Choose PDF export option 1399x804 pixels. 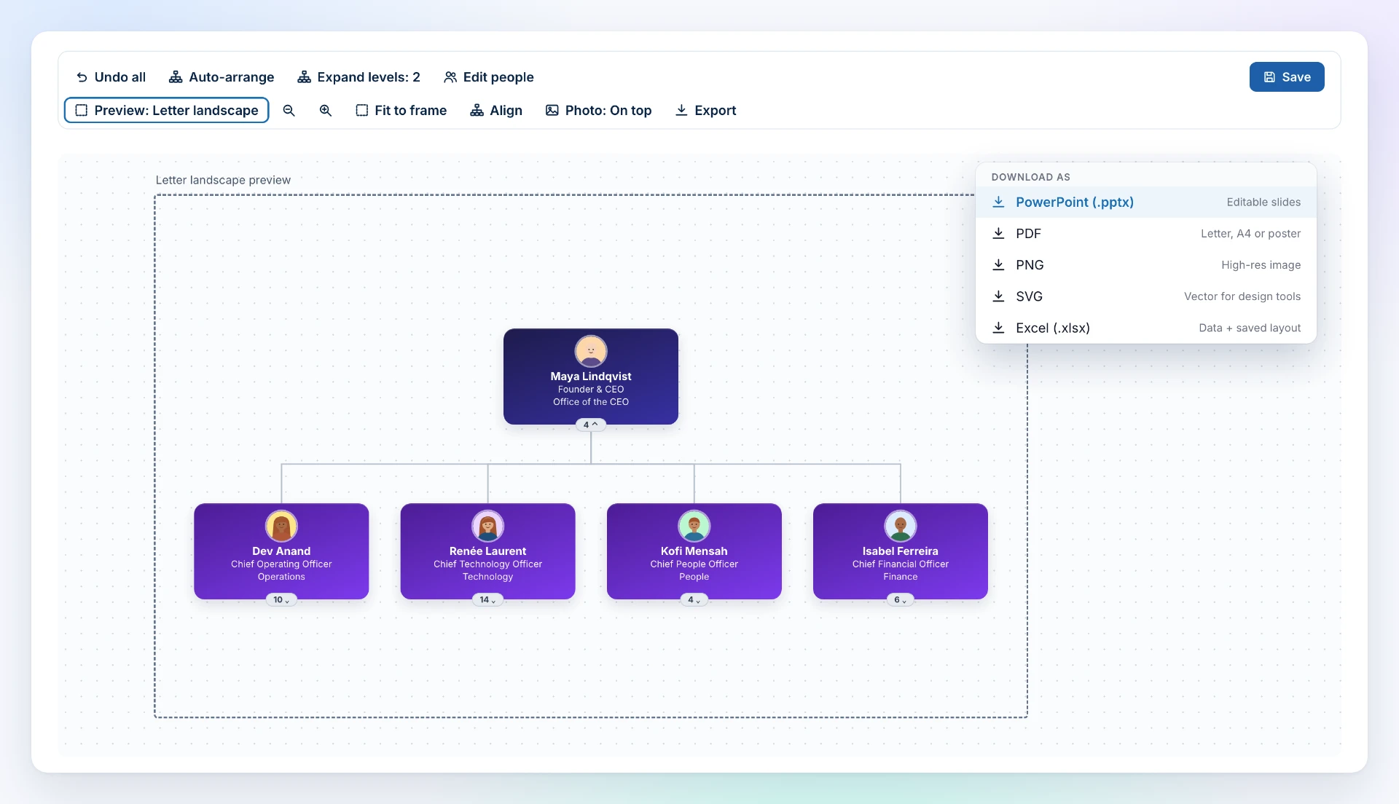[x=1146, y=234]
